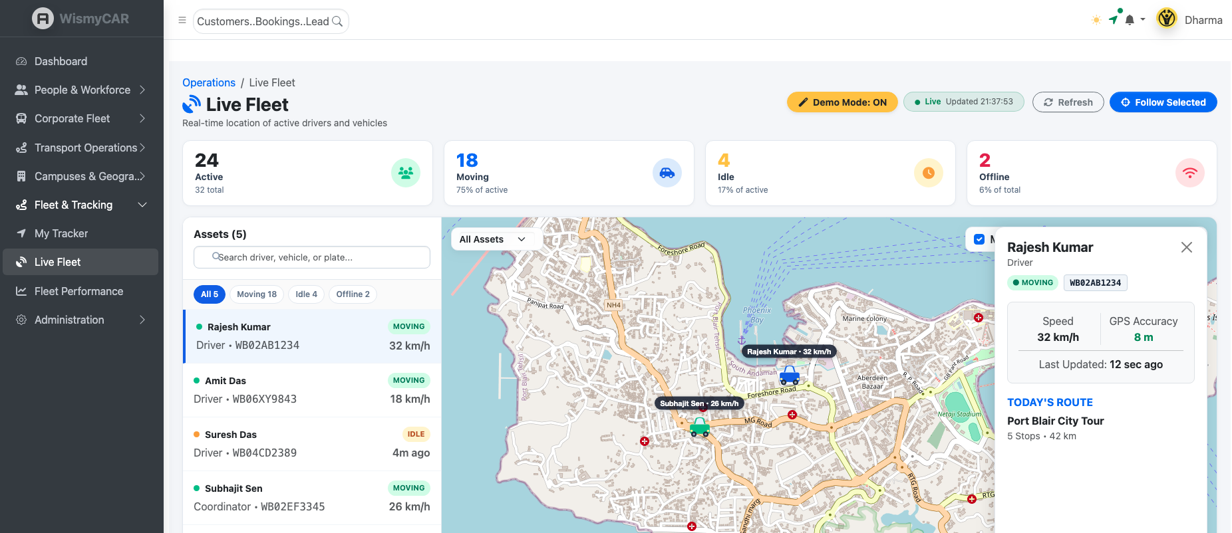Click the Offline card wifi icon
The image size is (1232, 533).
point(1190,173)
